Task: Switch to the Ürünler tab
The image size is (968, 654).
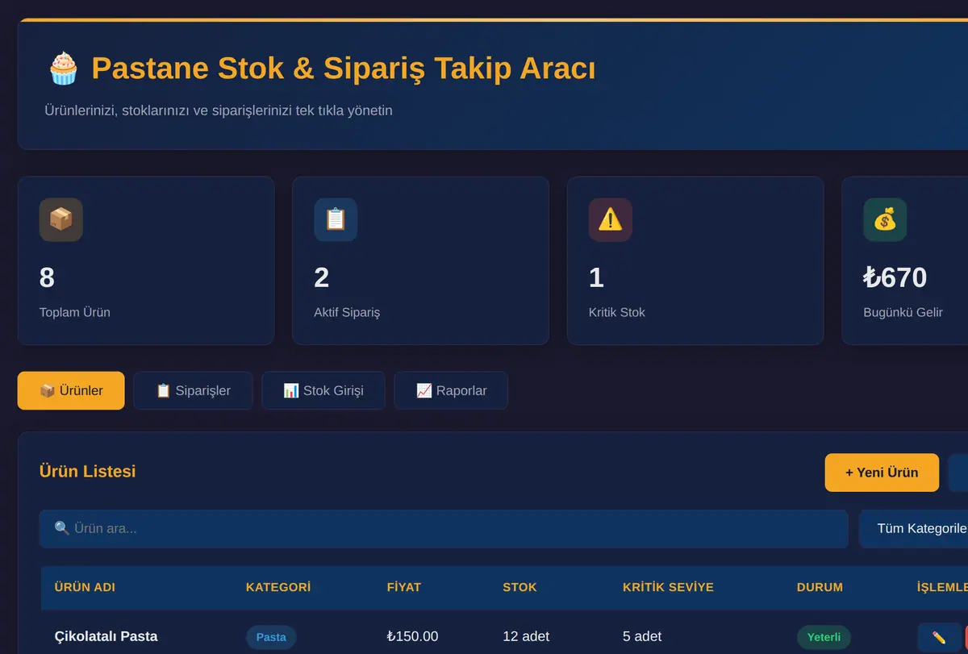Action: pyautogui.click(x=71, y=390)
